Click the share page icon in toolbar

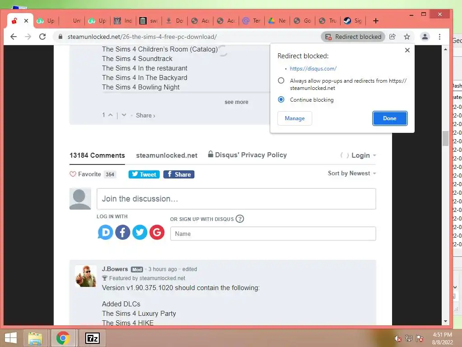coord(392,37)
